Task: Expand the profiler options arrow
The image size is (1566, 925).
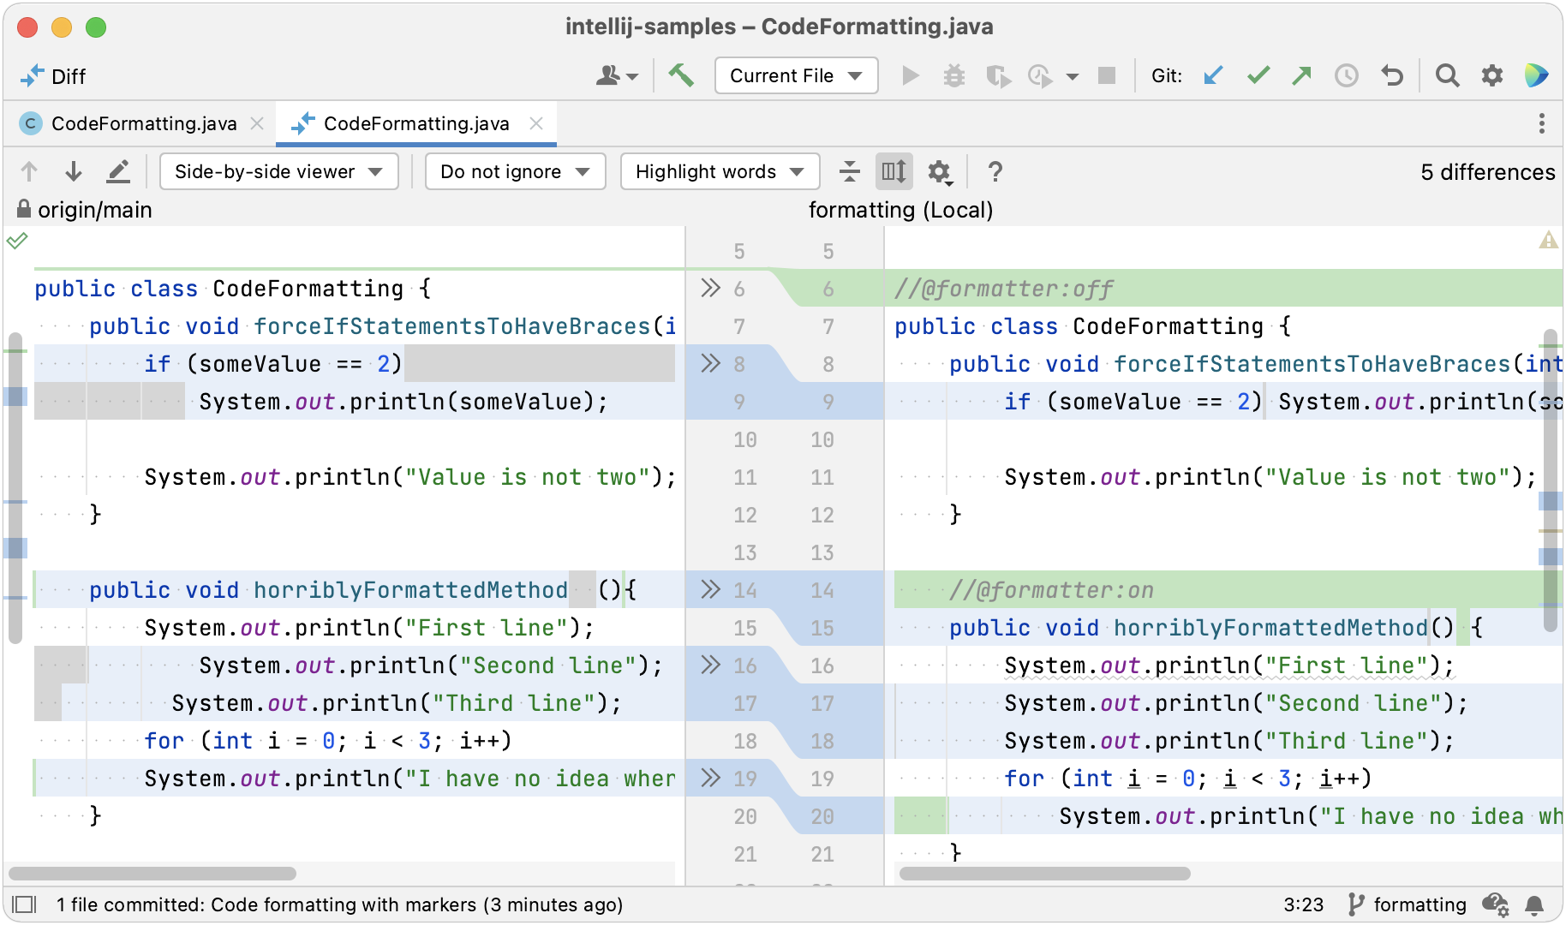Action: tap(1072, 77)
